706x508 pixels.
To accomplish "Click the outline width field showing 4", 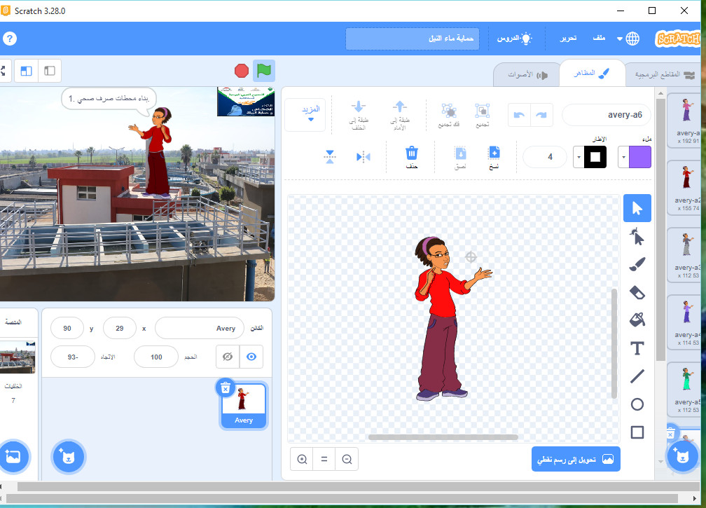I will (x=544, y=157).
